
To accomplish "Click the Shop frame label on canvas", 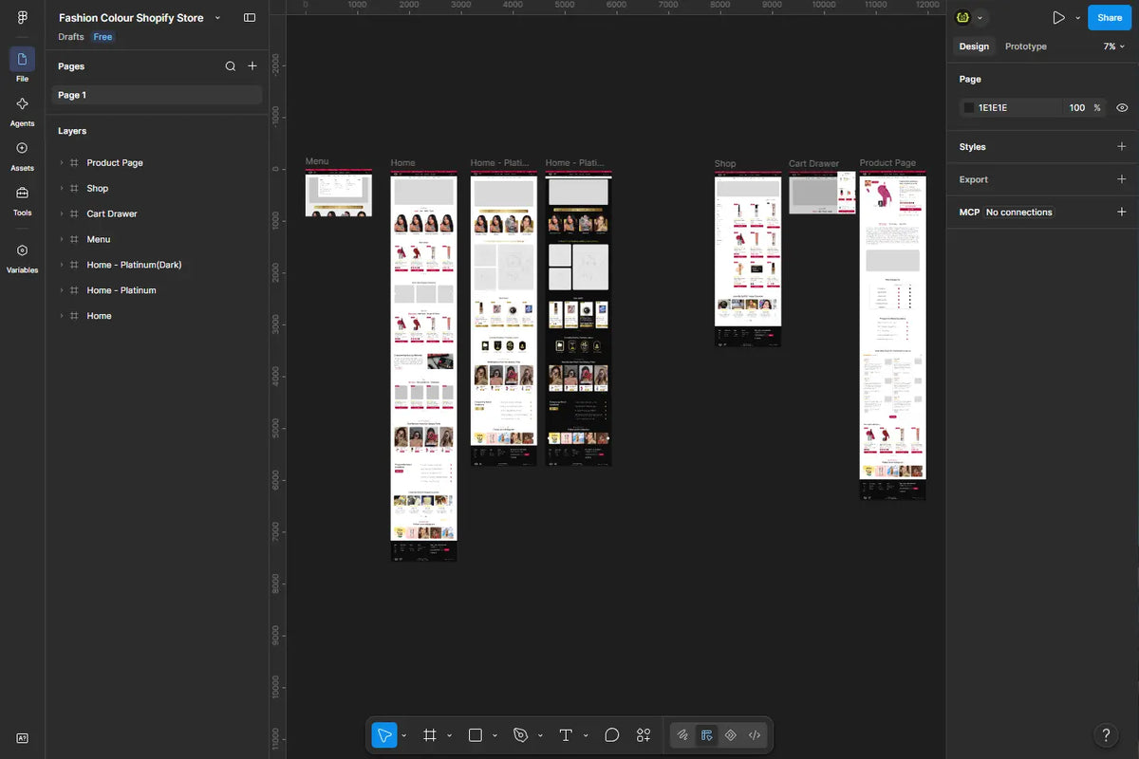I will [x=725, y=163].
